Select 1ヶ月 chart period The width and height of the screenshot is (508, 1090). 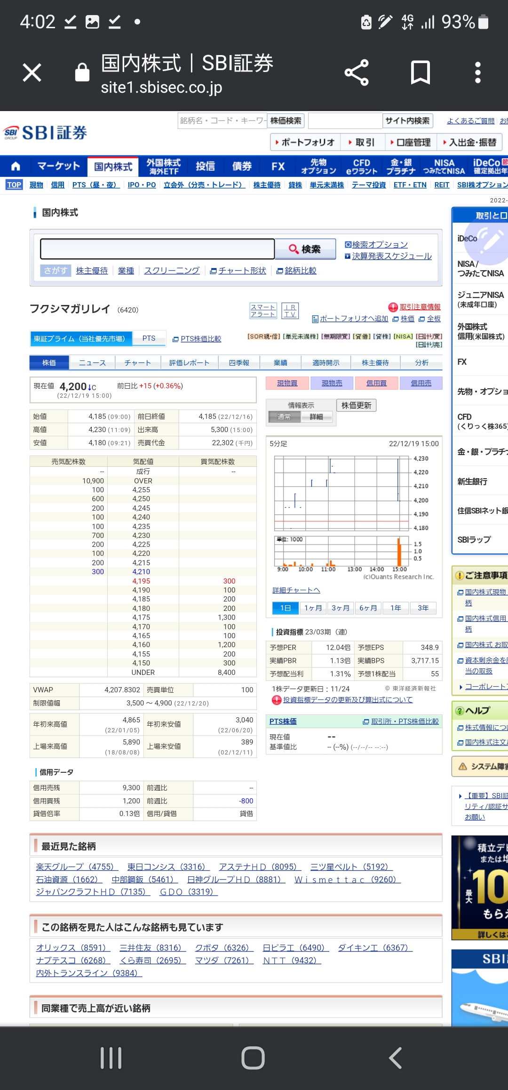pyautogui.click(x=313, y=608)
